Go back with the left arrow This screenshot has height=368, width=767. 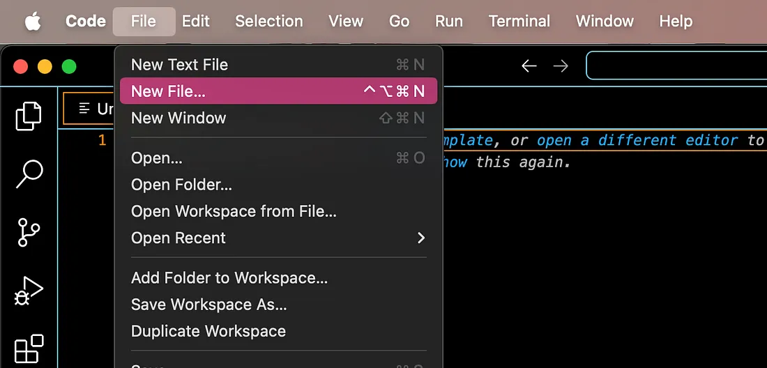(529, 66)
